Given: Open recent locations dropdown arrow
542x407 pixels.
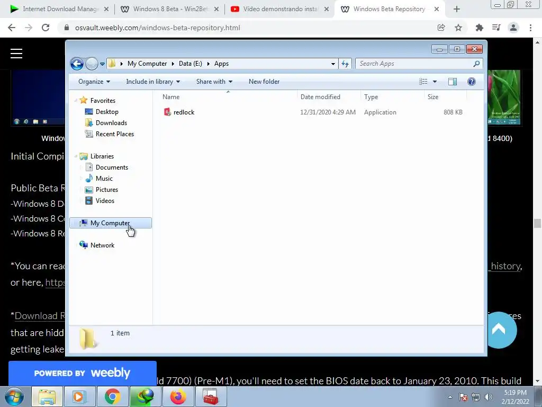Looking at the screenshot, I should [x=102, y=64].
